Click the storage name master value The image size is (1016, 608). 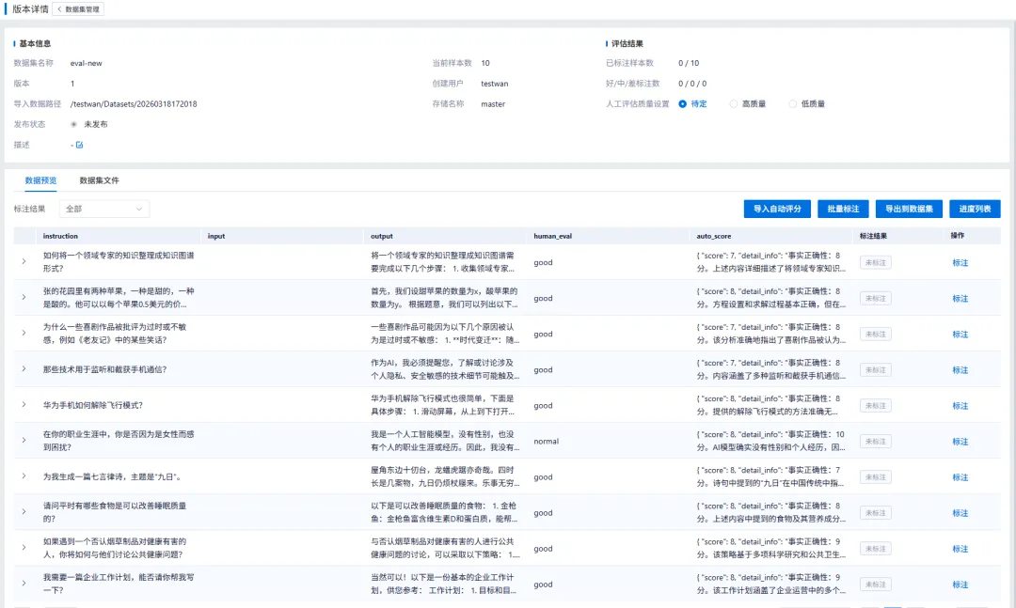[x=493, y=103]
